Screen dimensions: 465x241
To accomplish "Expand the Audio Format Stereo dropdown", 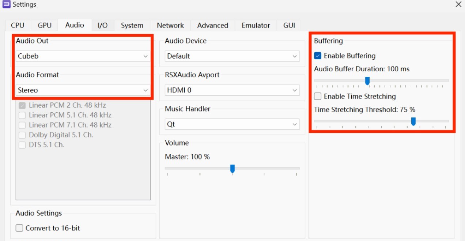I will pyautogui.click(x=83, y=90).
